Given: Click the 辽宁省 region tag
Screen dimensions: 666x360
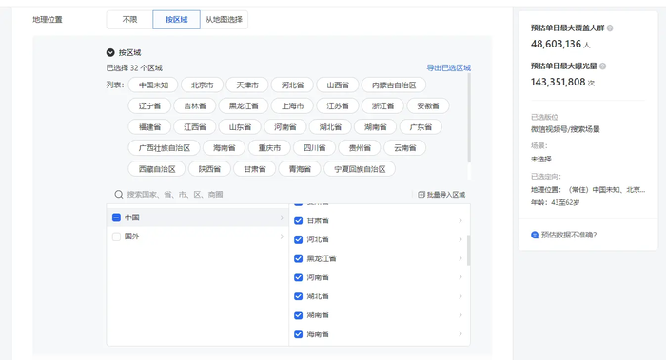Looking at the screenshot, I should (149, 106).
